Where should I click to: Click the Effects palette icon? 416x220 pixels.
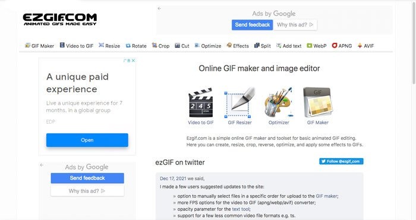tap(229, 45)
